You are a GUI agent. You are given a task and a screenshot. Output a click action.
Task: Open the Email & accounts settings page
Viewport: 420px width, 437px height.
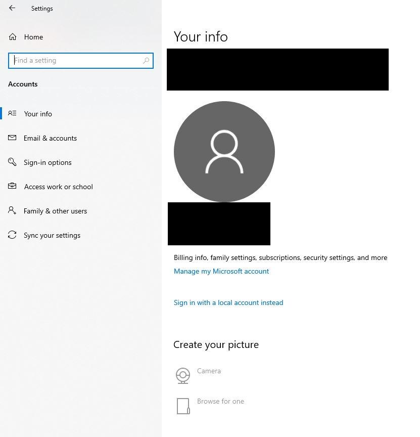point(51,138)
